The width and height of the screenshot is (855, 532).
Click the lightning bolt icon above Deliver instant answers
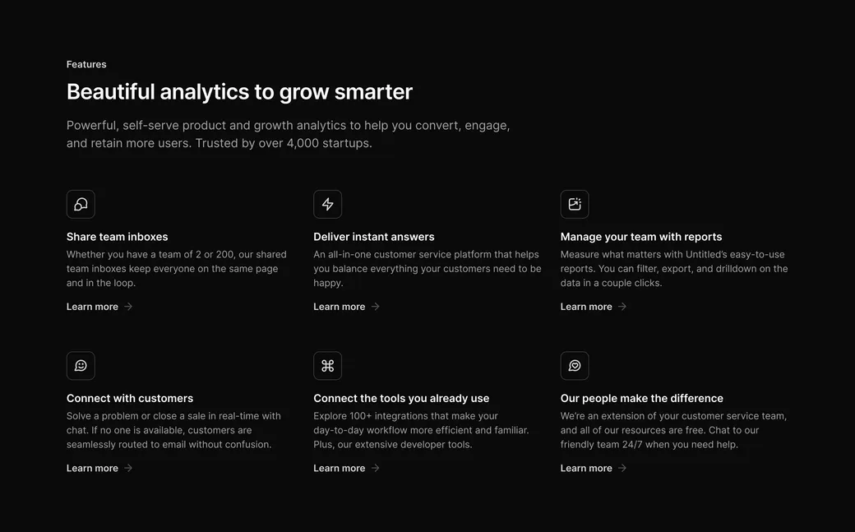click(328, 204)
